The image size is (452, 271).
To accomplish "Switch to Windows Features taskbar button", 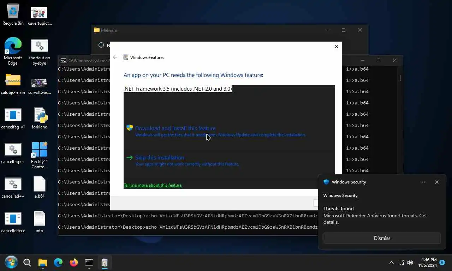I will [105, 263].
